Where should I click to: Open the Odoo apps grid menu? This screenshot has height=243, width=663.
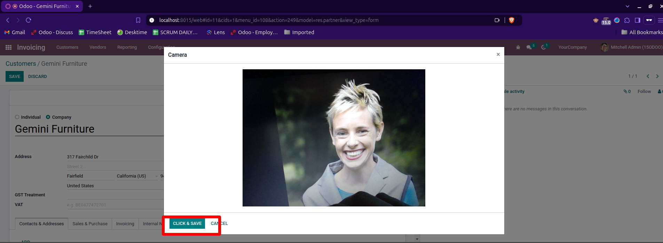(9, 47)
